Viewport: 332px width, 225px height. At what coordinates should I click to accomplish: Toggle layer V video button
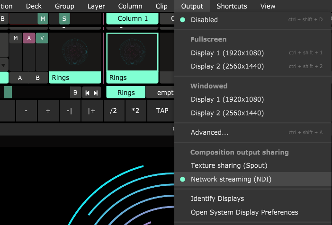[x=42, y=38]
